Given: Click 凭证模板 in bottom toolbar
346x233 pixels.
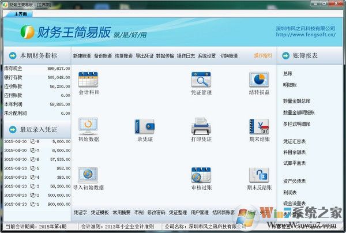Looking at the screenshot, I should (100, 212).
